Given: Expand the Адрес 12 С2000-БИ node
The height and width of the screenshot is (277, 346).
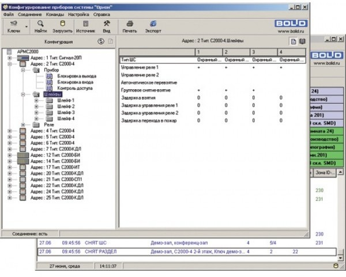Looking at the screenshot, I should 9,155.
